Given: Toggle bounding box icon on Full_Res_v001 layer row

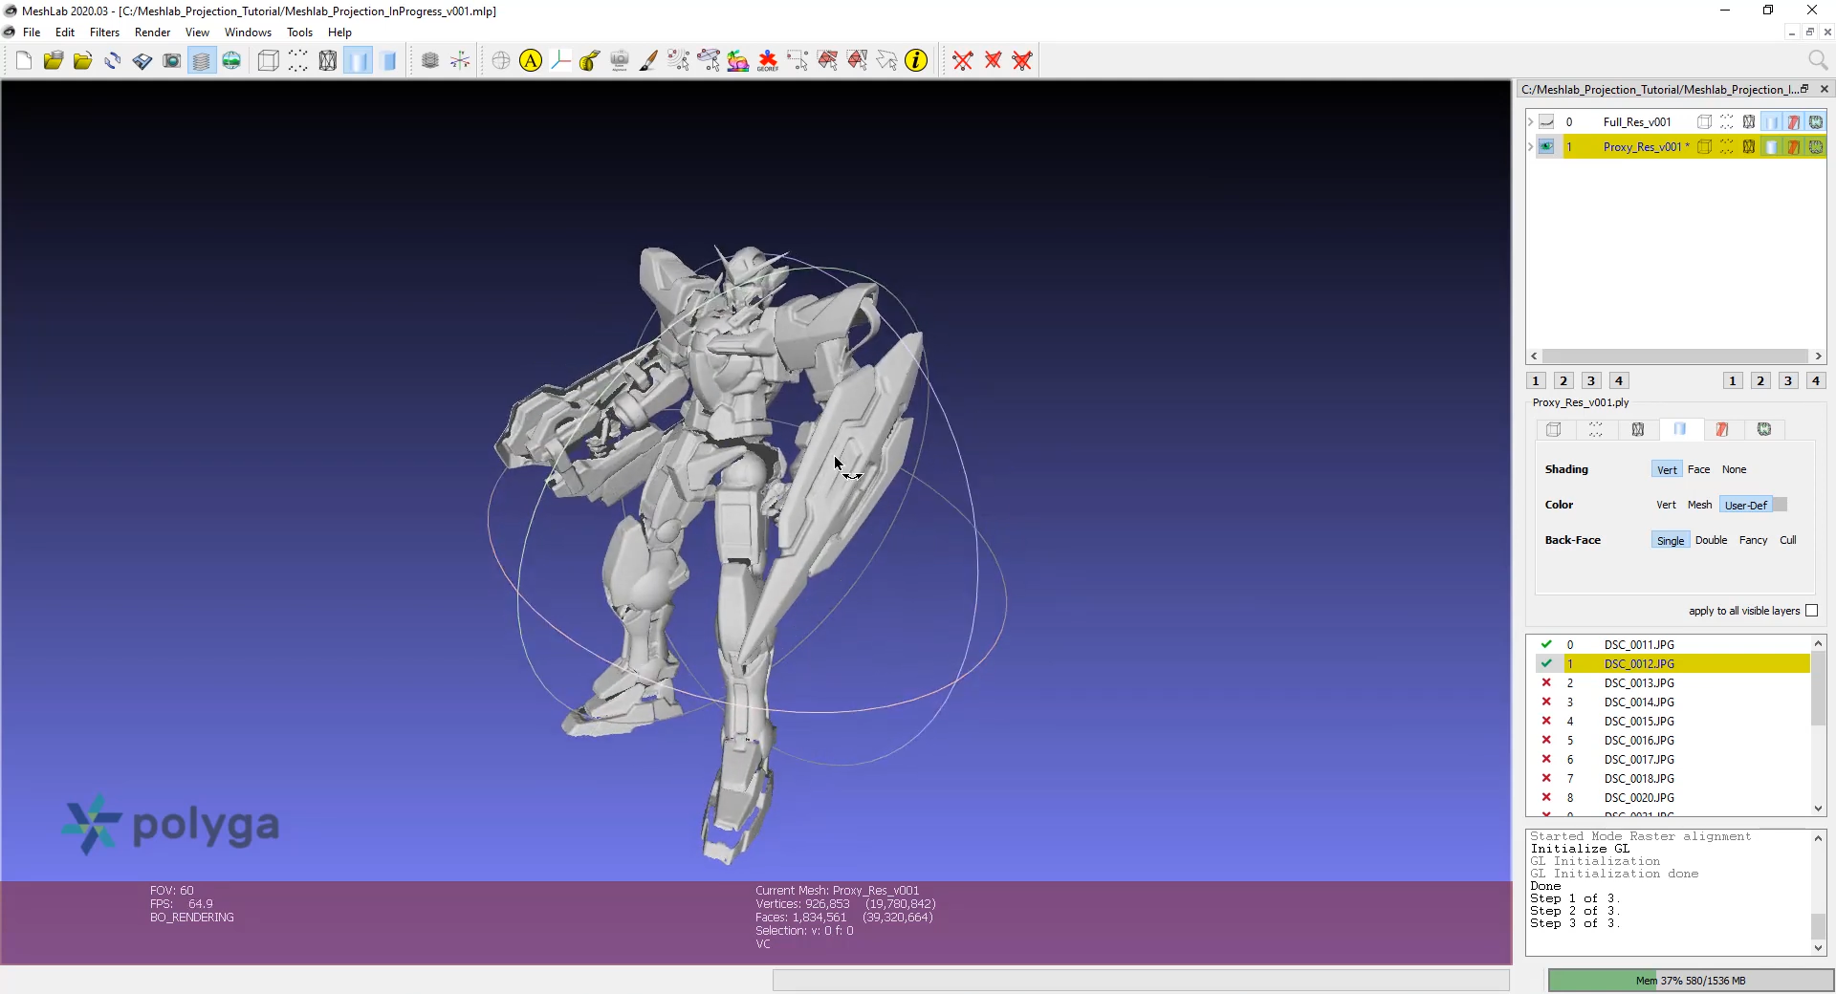Looking at the screenshot, I should point(1704,121).
